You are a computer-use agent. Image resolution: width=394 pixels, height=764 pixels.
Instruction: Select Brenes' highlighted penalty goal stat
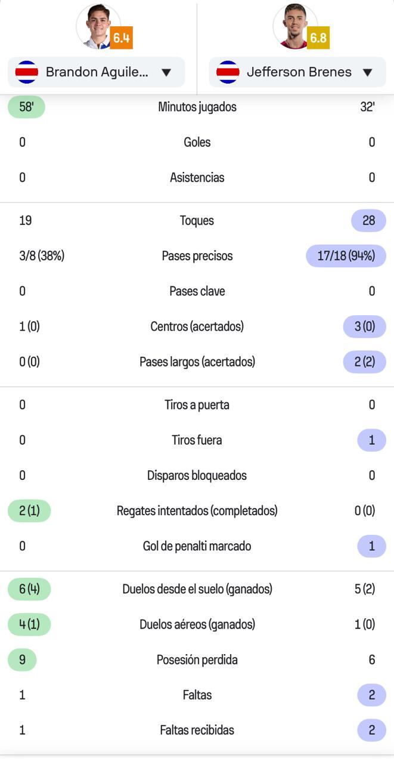coord(370,546)
